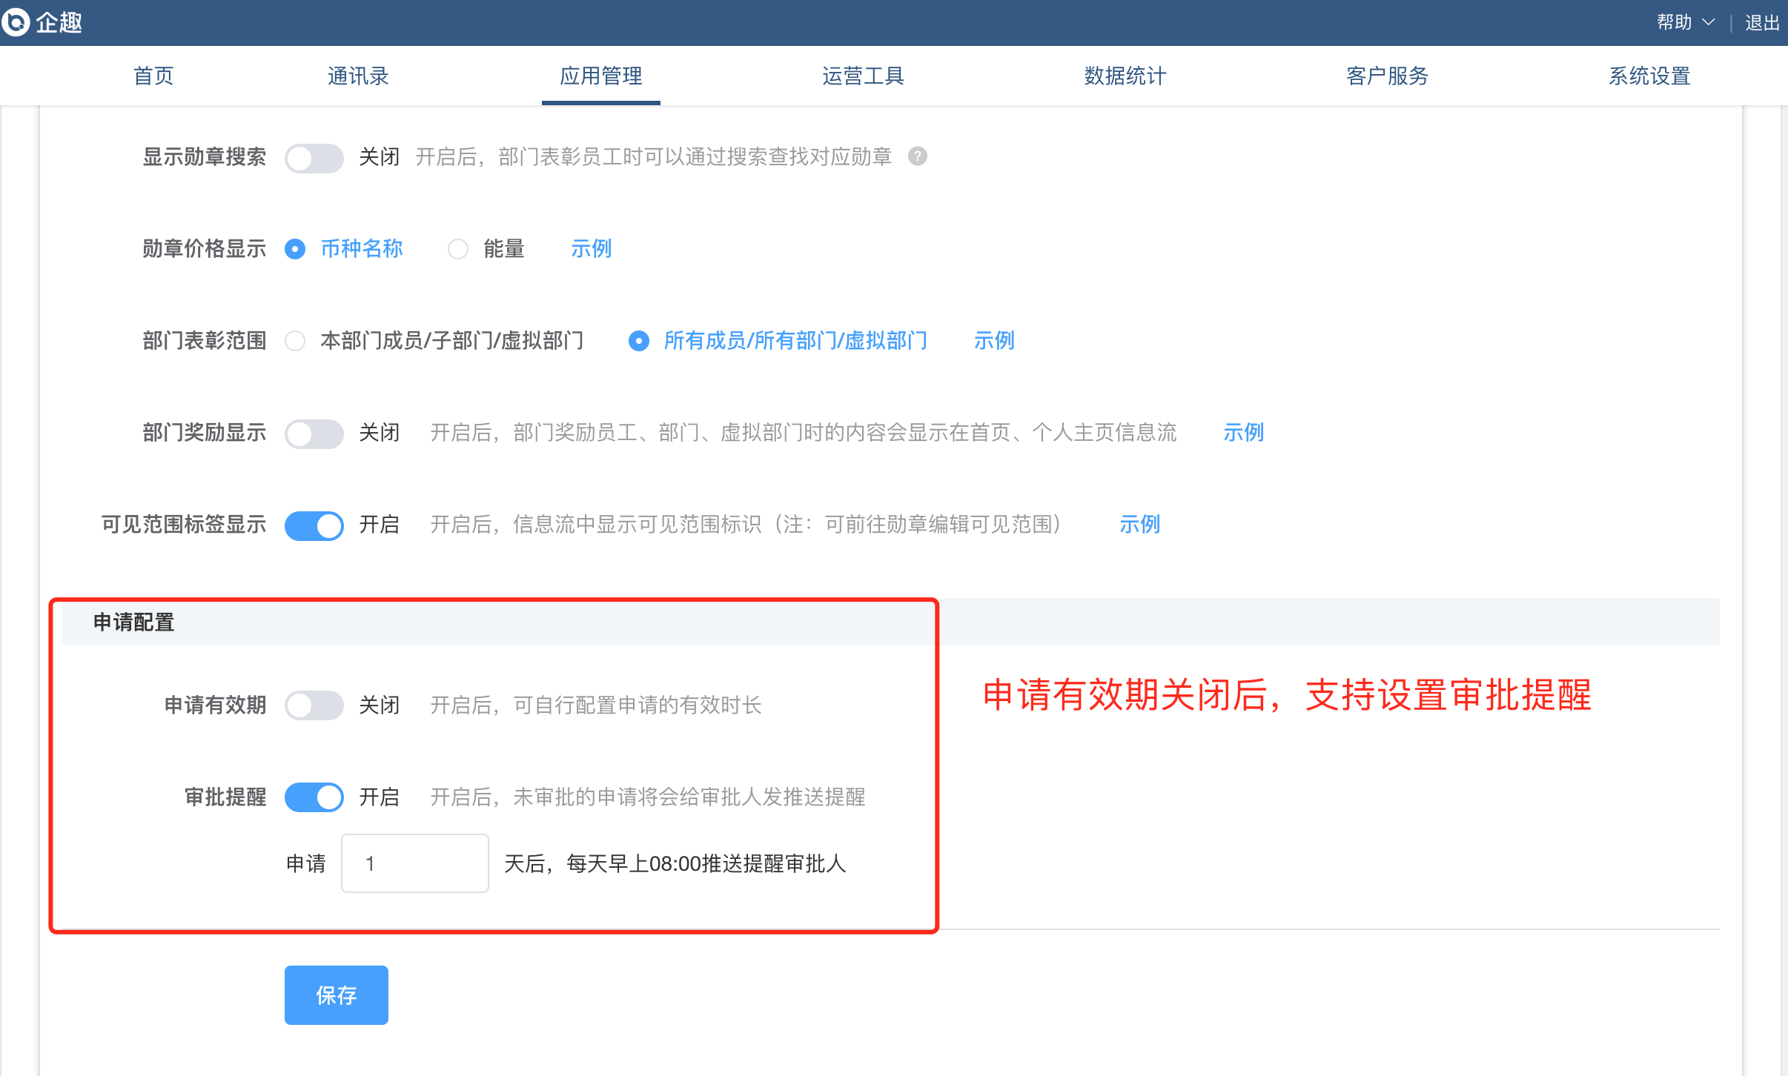The width and height of the screenshot is (1788, 1076).
Task: Enable the 显示勋章搜索 toggle
Action: [314, 158]
